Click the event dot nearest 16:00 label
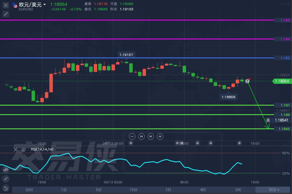292x194 pixels. coord(239,143)
